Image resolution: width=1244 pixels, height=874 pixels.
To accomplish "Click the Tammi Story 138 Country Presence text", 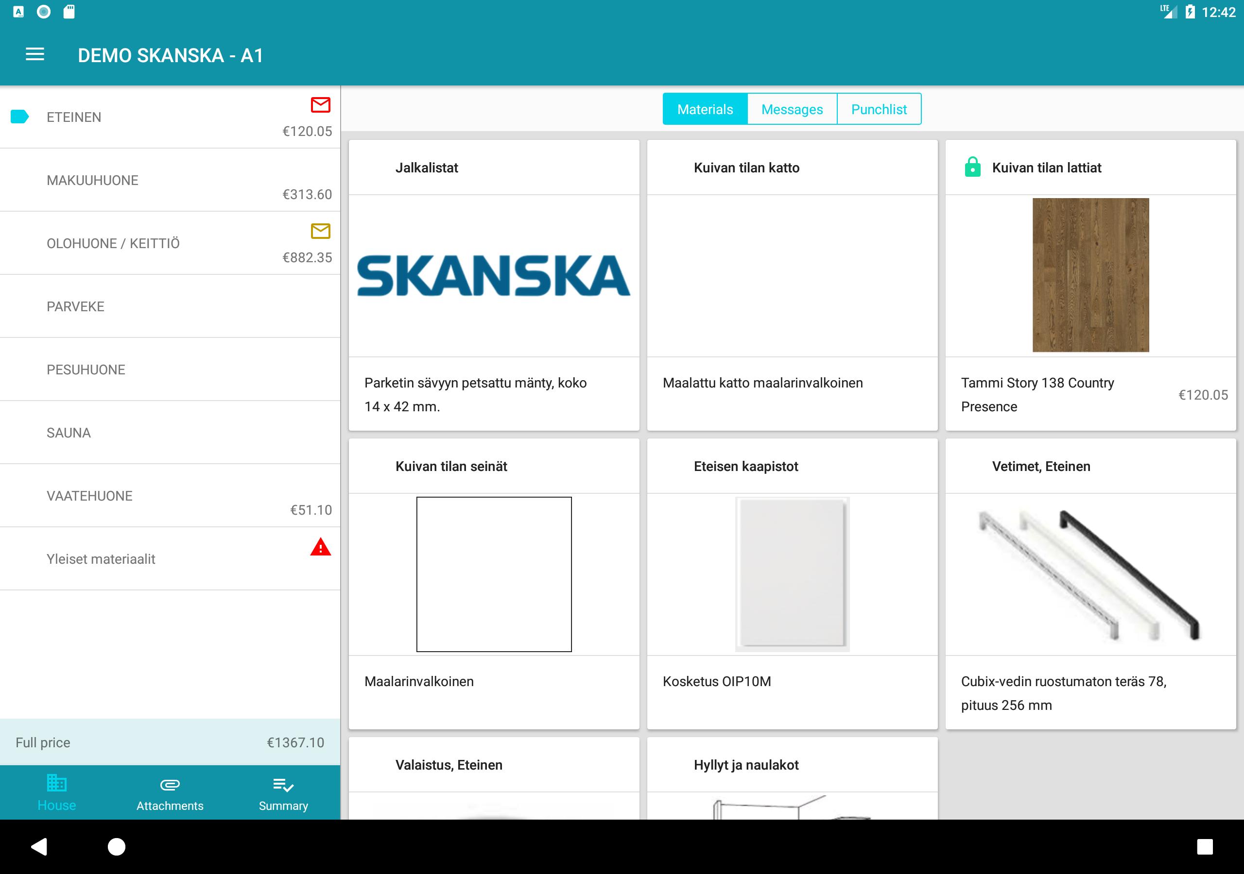I will 1037,395.
